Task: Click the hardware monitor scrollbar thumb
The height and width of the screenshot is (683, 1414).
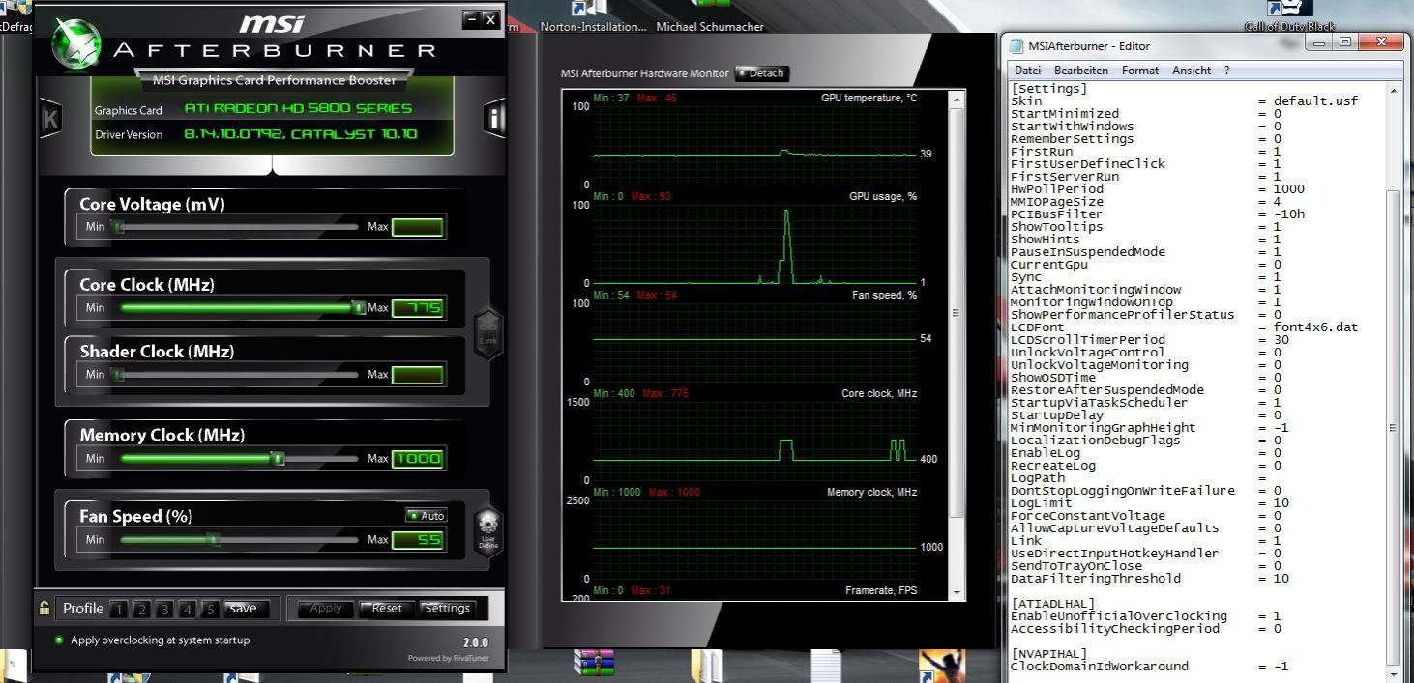Action: (x=957, y=314)
